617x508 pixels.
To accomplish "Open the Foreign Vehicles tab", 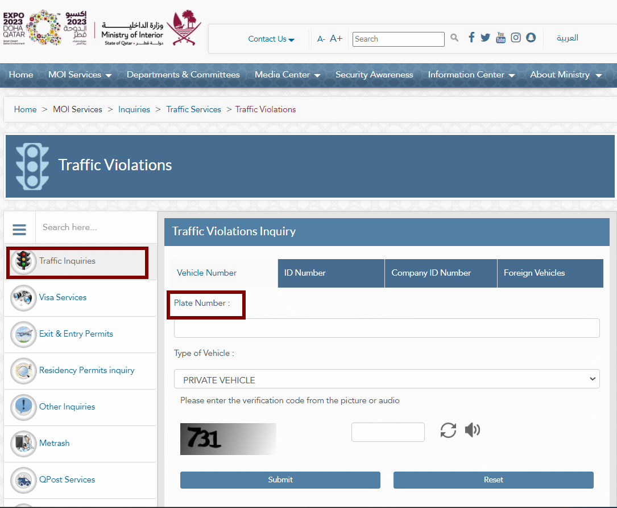I will click(x=534, y=273).
